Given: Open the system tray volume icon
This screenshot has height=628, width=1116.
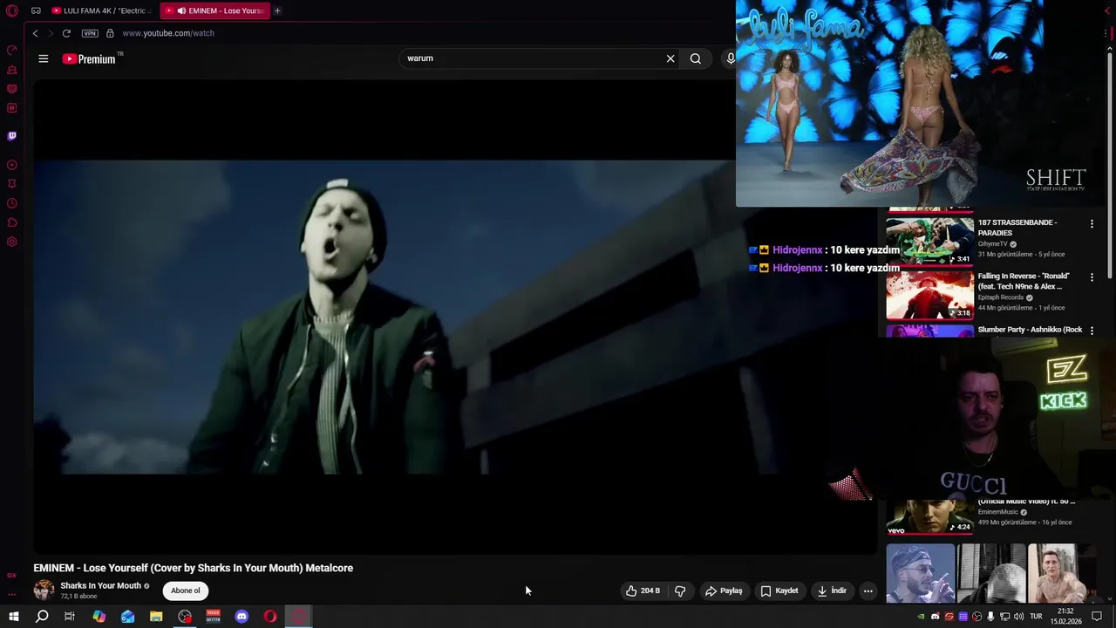Looking at the screenshot, I should 1018,617.
